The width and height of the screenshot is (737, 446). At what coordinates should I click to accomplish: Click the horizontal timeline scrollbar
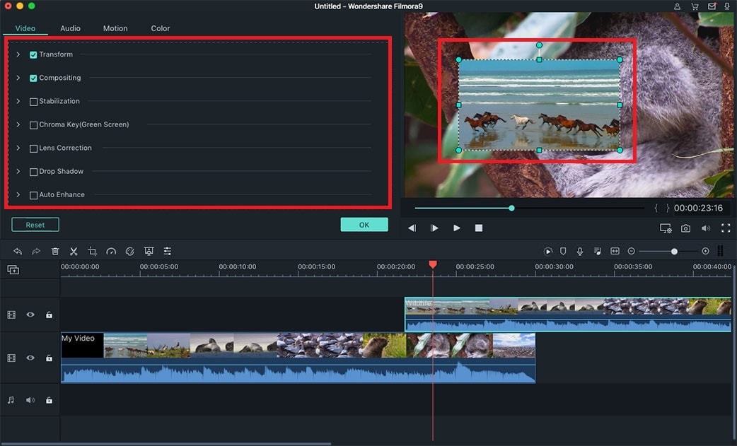click(x=166, y=444)
